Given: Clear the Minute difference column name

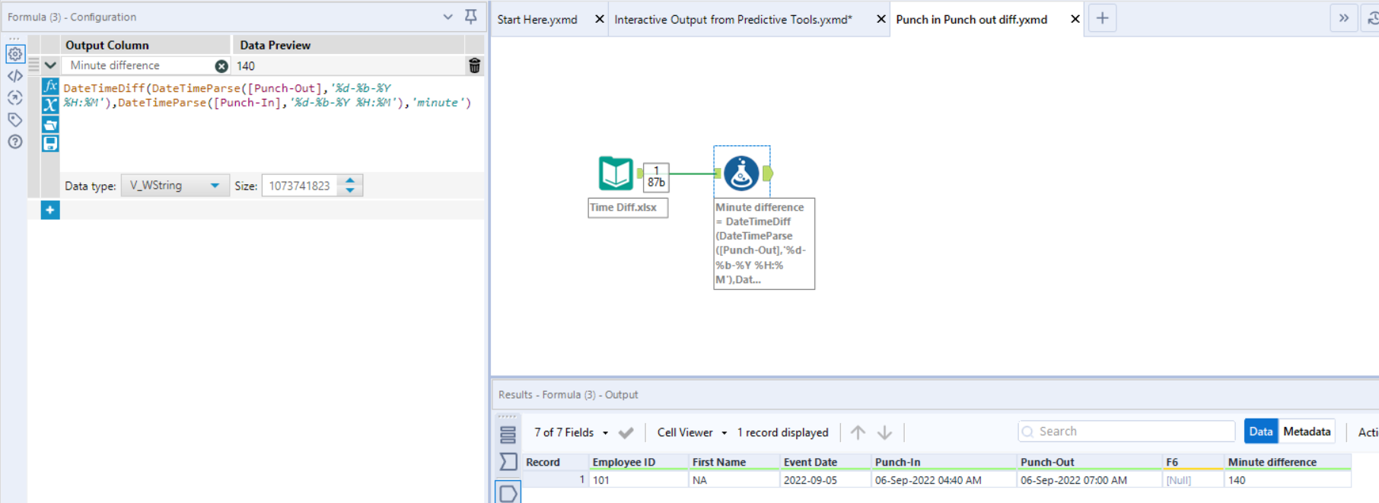Looking at the screenshot, I should [x=221, y=66].
